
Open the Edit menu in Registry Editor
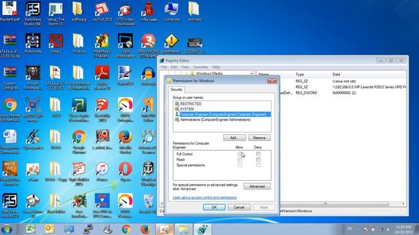click(174, 67)
